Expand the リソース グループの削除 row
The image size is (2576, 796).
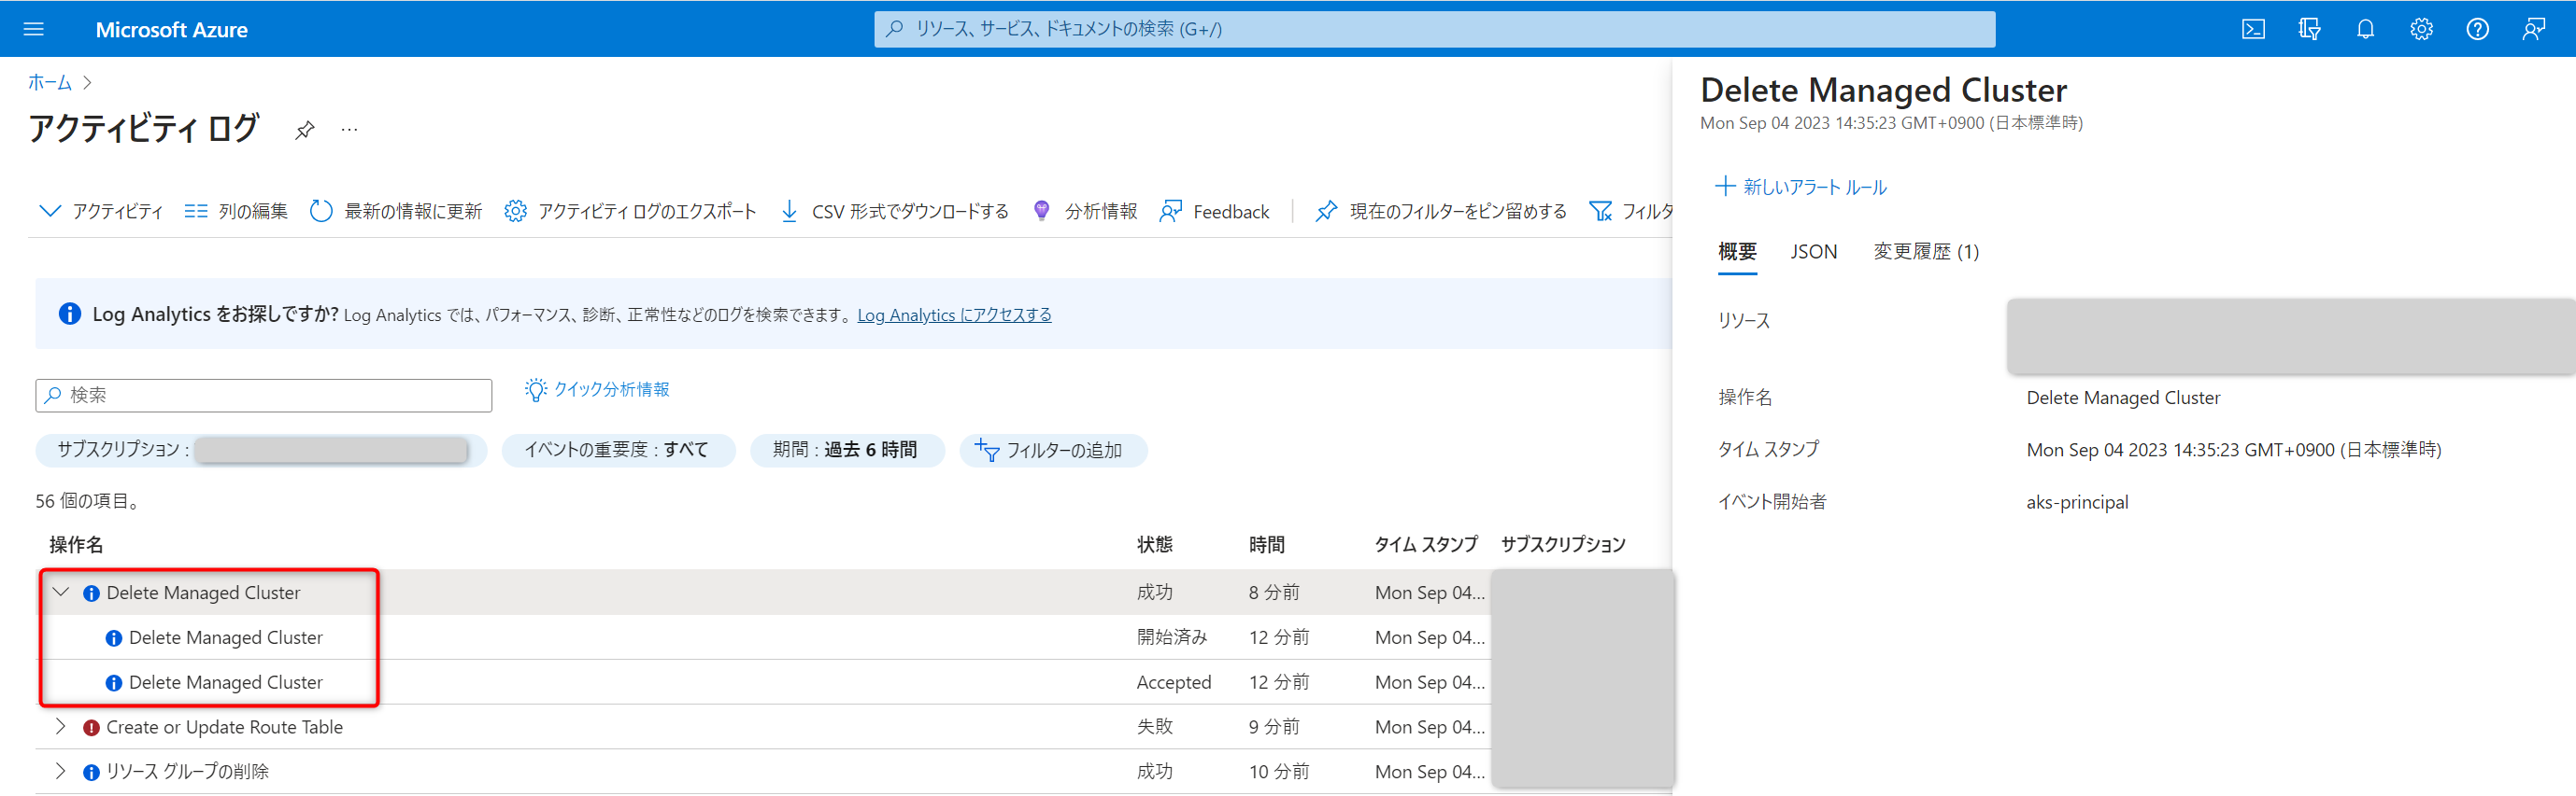click(x=61, y=771)
